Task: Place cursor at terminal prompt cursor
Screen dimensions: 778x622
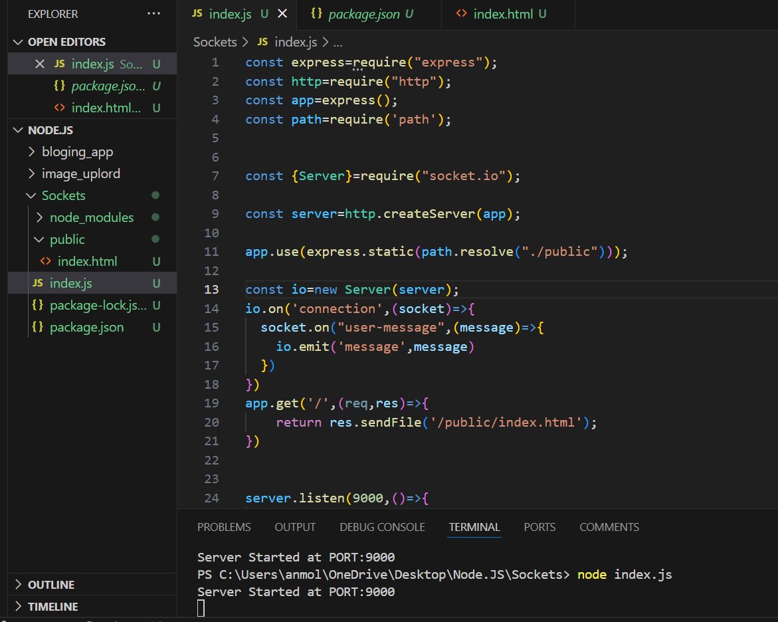Action: pos(201,608)
